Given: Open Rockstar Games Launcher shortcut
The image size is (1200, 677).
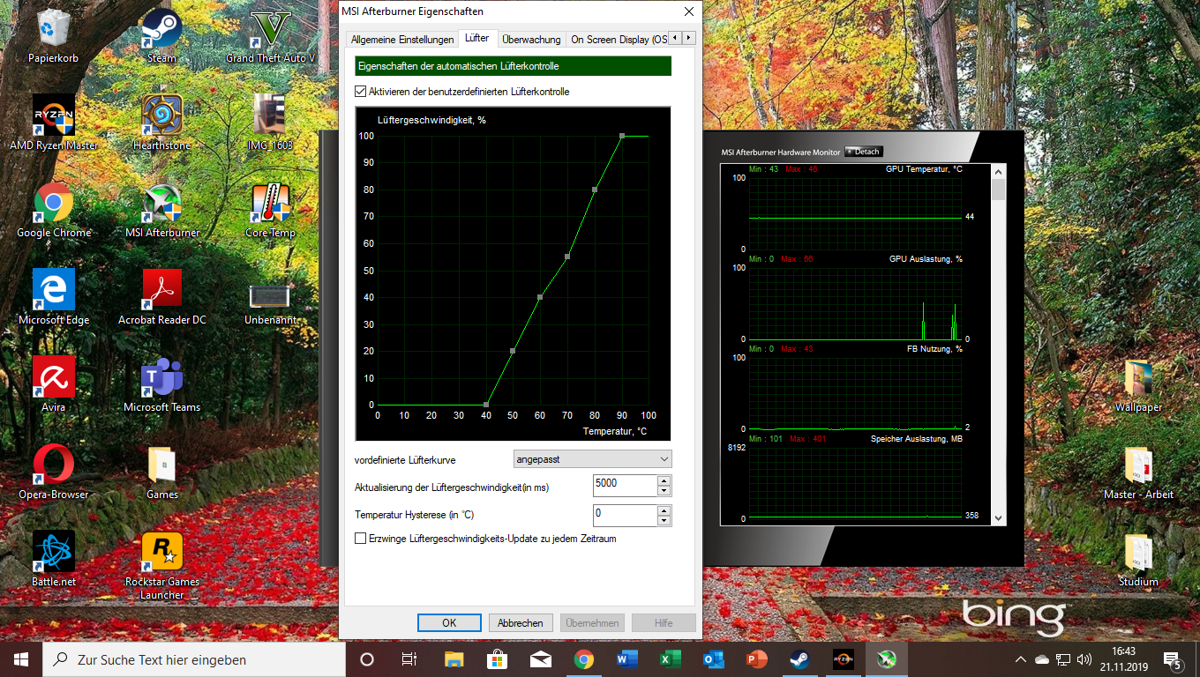Looking at the screenshot, I should tap(162, 565).
